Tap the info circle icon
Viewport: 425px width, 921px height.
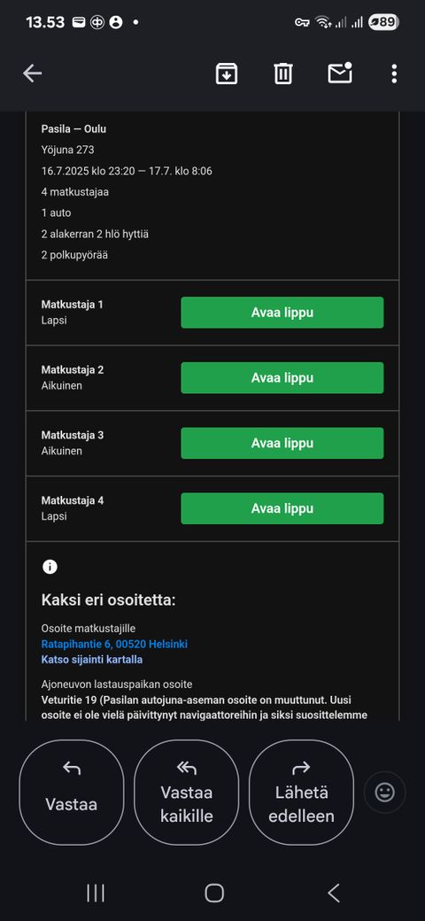pos(50,566)
